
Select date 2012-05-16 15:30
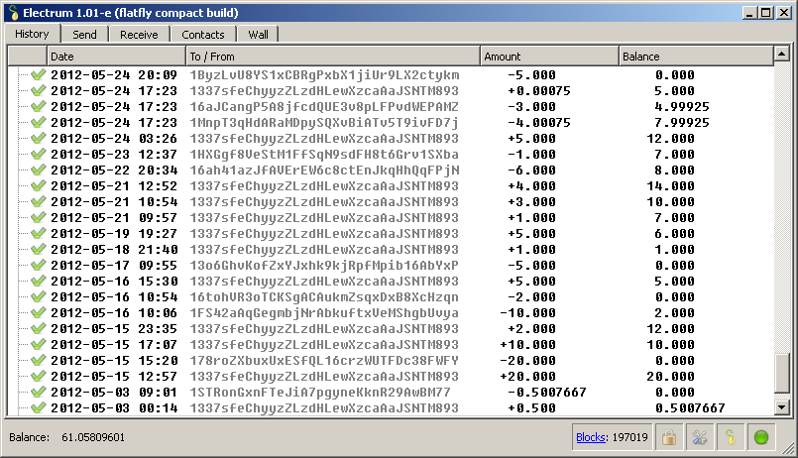pos(114,282)
